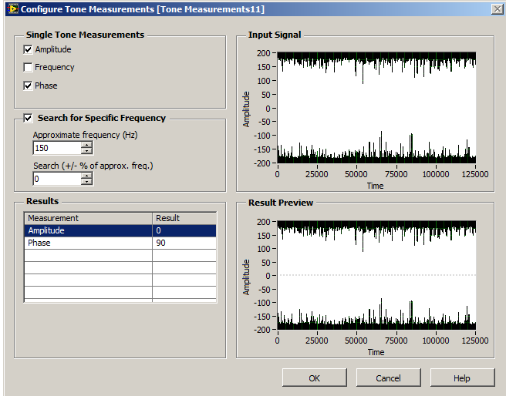Click the LabVIEW icon in title bar

13,8
